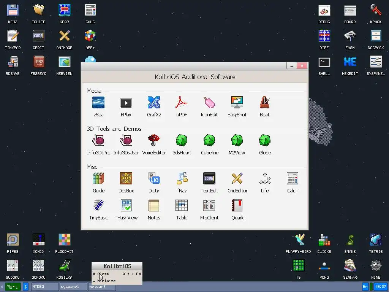Close the KolibriOS Additional Software window
This screenshot has width=389, height=292.
(302, 66)
